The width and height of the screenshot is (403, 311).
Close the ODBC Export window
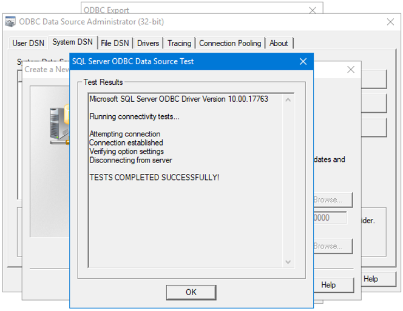tap(313, 10)
